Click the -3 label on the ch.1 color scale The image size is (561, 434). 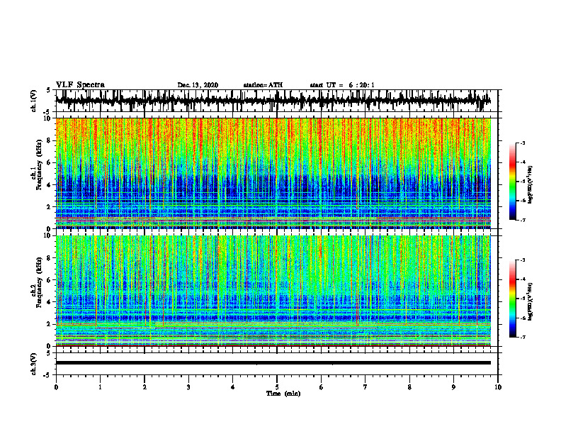[x=522, y=143]
